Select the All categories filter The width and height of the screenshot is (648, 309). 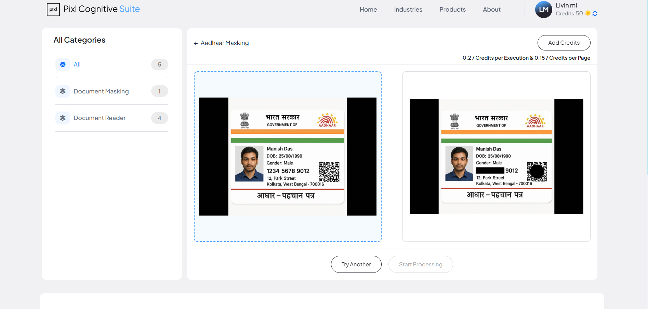coord(77,64)
